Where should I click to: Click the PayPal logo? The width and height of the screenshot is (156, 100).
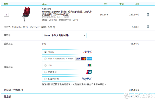tap(87, 79)
